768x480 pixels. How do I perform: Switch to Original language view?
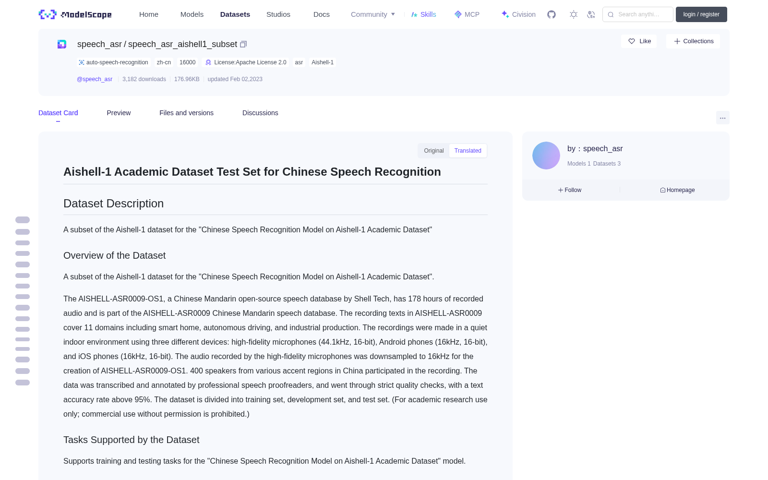(x=434, y=151)
